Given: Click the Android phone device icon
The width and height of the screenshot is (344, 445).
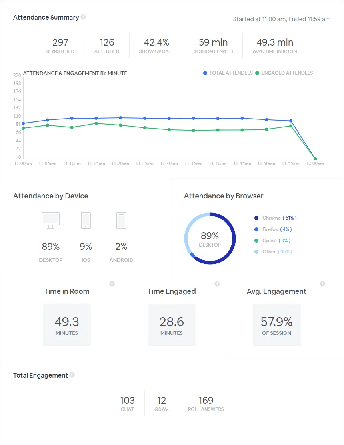Looking at the screenshot, I should pyautogui.click(x=122, y=220).
